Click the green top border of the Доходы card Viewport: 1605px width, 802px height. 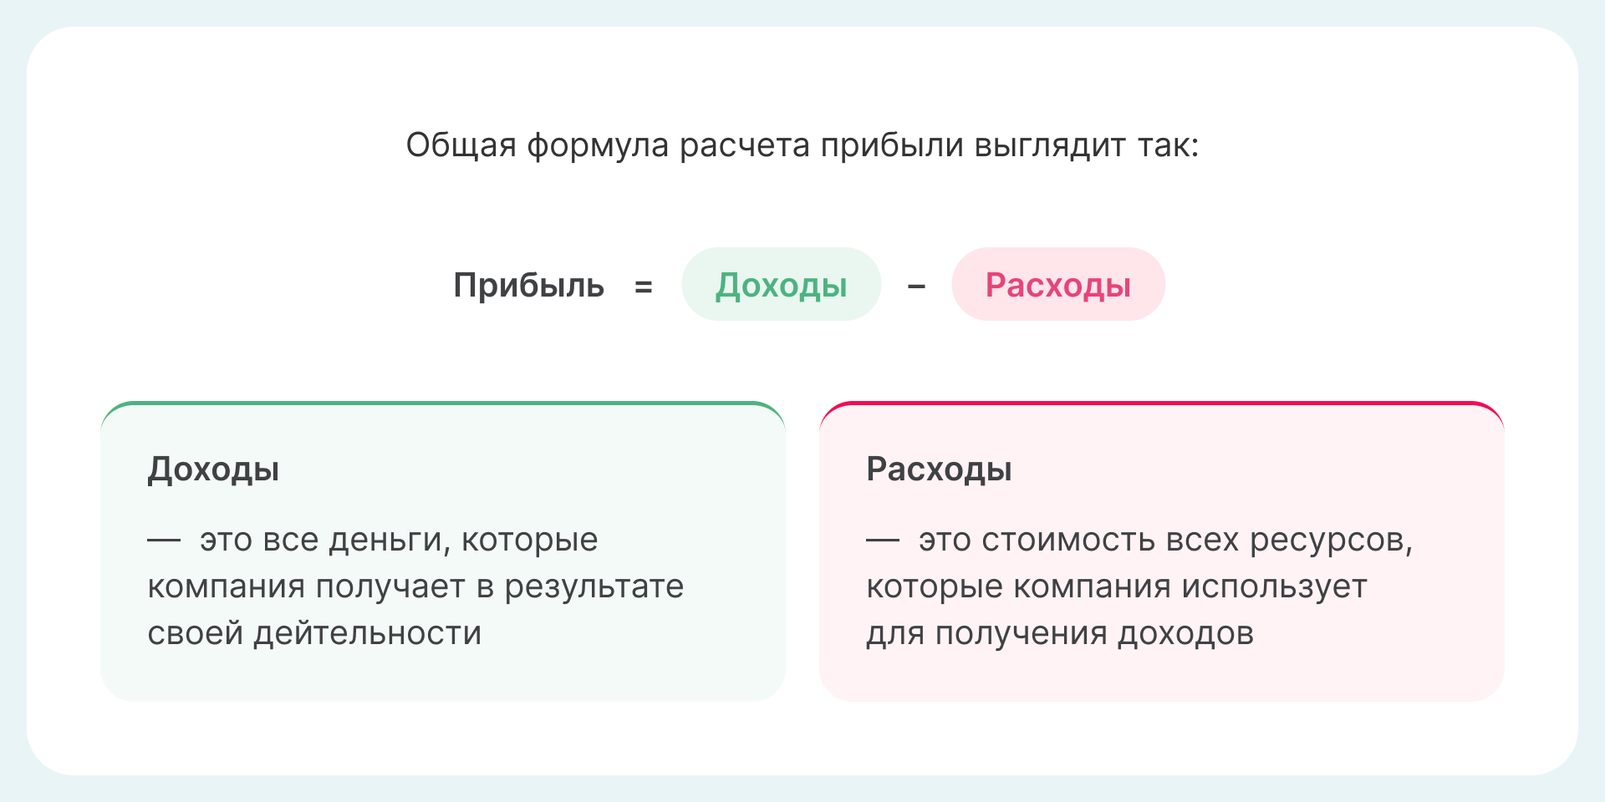point(443,404)
